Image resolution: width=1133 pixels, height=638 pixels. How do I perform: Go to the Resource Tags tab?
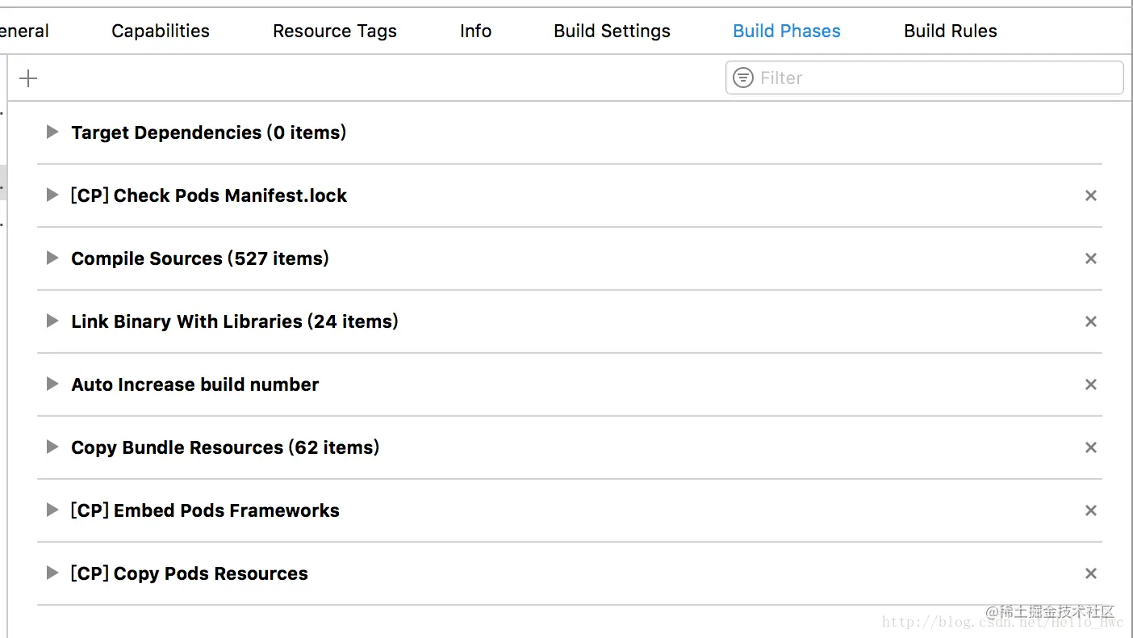click(335, 31)
